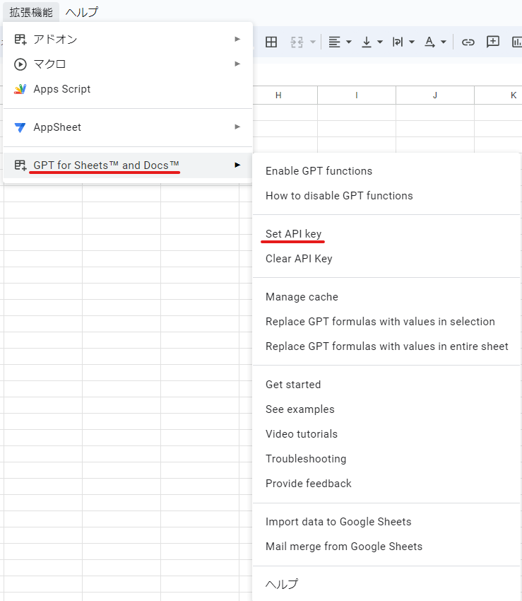Open the アドオン submenu
522x601 pixels.
128,39
